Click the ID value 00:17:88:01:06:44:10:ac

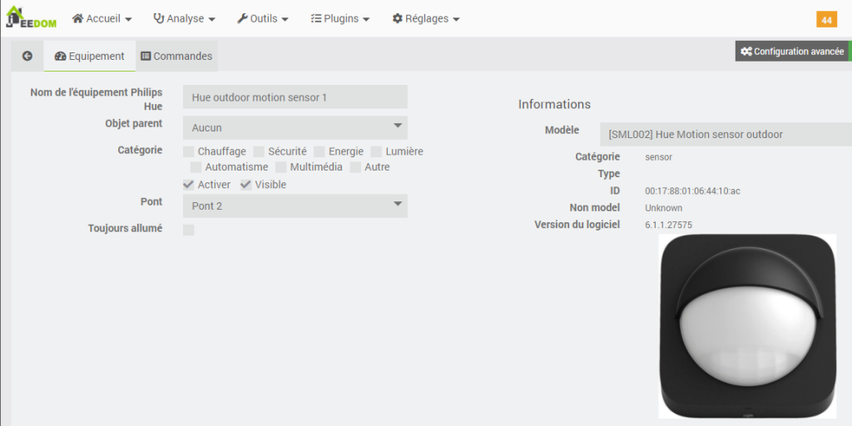[x=692, y=191]
